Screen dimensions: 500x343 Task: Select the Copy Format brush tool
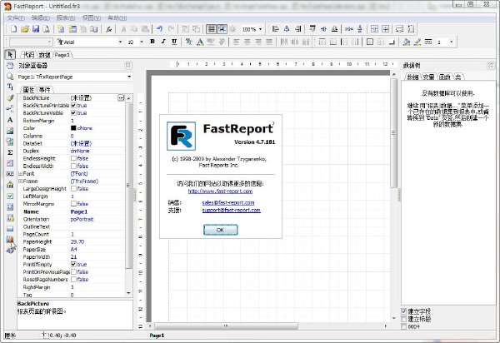pos(10,97)
